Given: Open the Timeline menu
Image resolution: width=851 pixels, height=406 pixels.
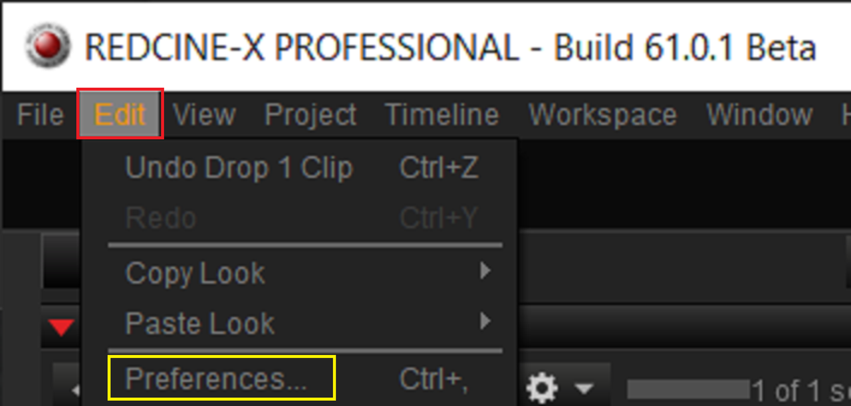Looking at the screenshot, I should tap(442, 115).
